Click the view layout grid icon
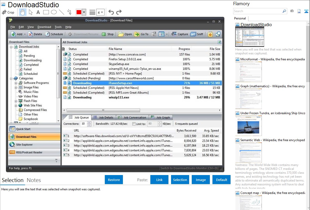The image size is (310, 210). coord(161,34)
